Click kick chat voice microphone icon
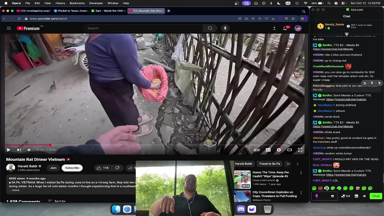The height and width of the screenshot is (216, 384). click(316, 196)
